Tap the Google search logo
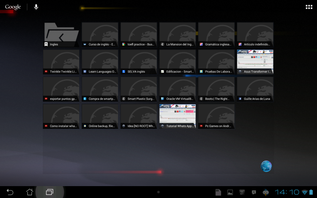317x198 pixels. (x=13, y=7)
